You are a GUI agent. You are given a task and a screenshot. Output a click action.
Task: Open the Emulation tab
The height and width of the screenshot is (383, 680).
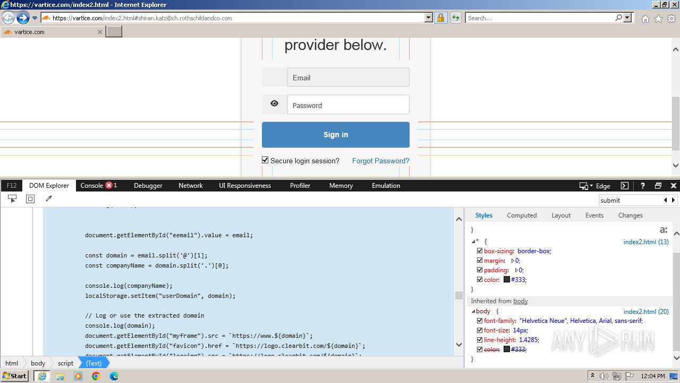coord(386,186)
